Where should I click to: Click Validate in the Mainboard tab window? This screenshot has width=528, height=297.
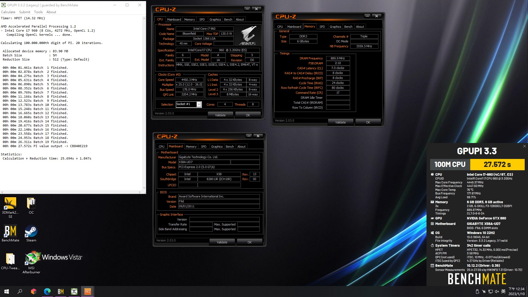tap(222, 242)
